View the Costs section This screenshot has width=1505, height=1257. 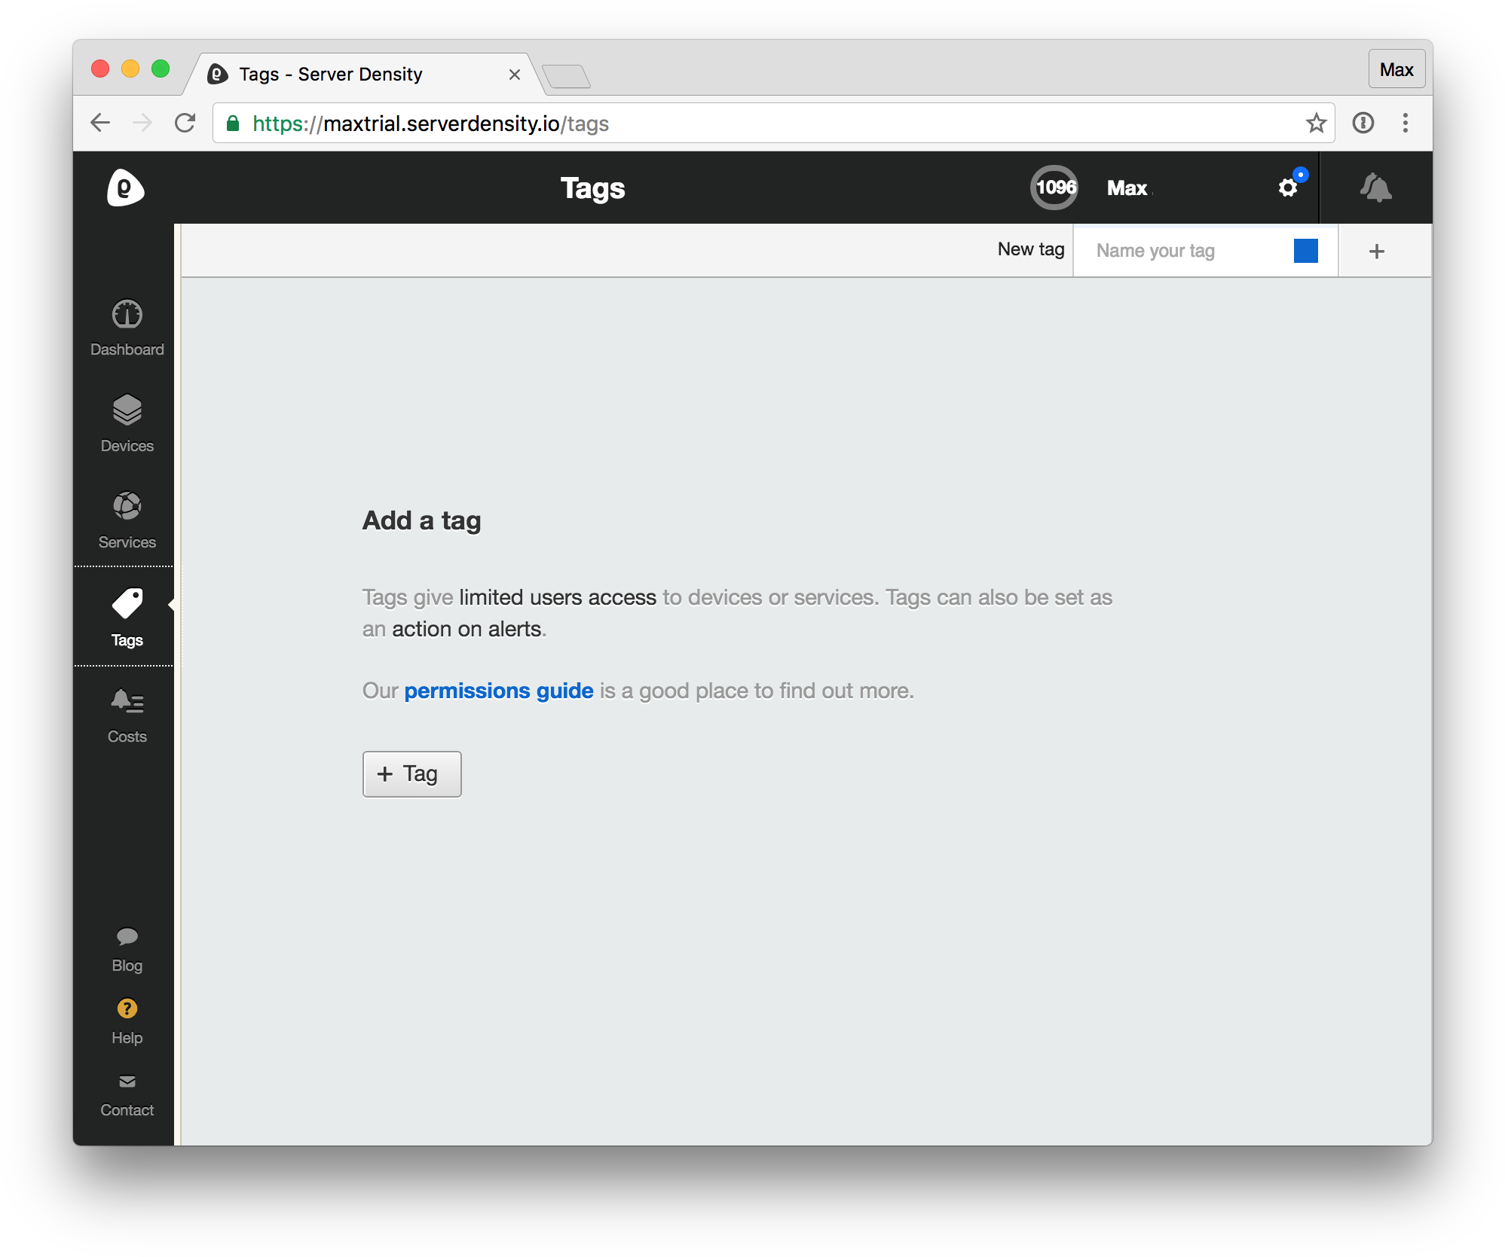tap(126, 713)
